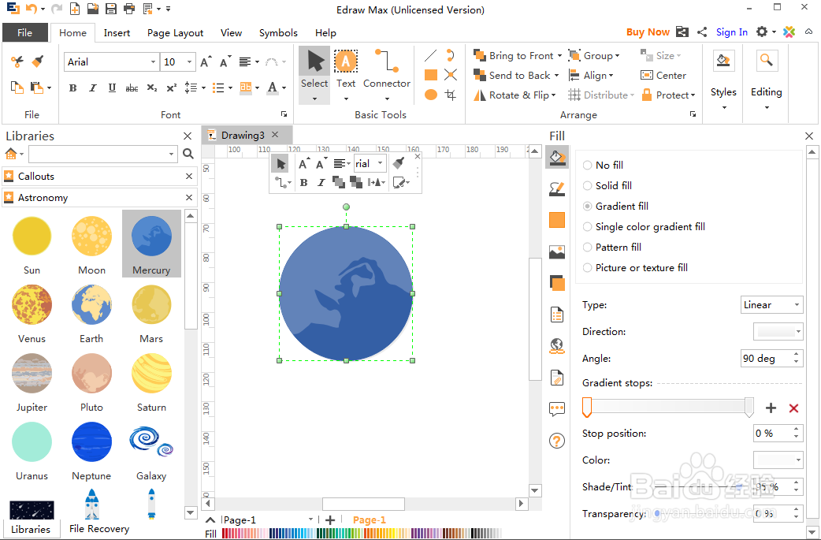Open the insert picture sidebar icon

tap(556, 252)
